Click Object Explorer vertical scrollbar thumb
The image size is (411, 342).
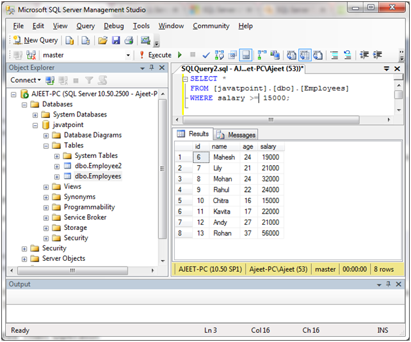coord(162,169)
